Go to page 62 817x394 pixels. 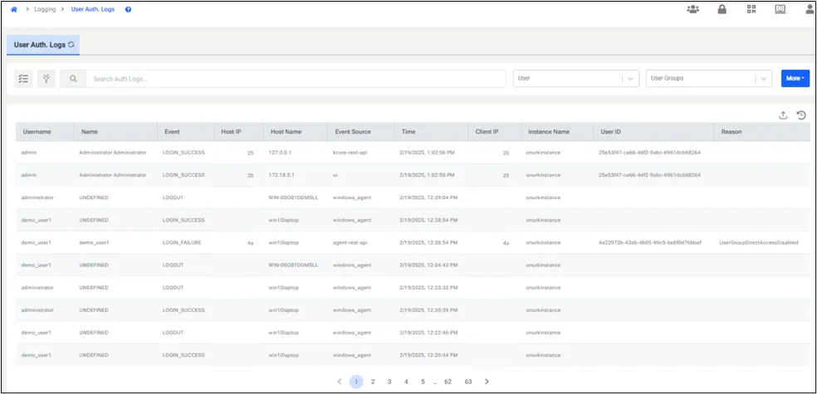coord(448,382)
